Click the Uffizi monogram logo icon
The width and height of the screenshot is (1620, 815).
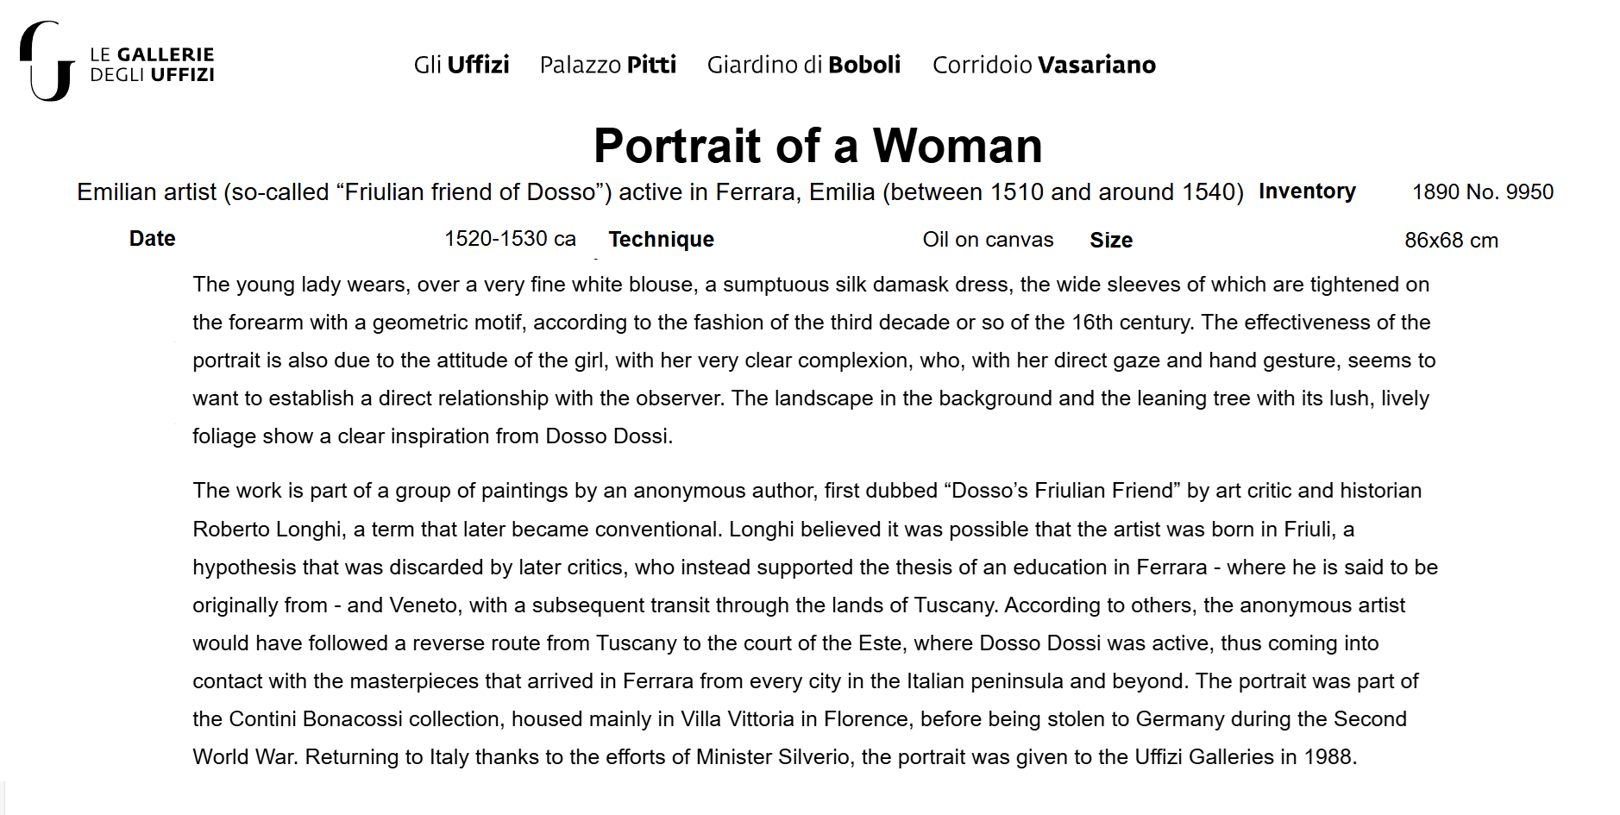(x=47, y=61)
